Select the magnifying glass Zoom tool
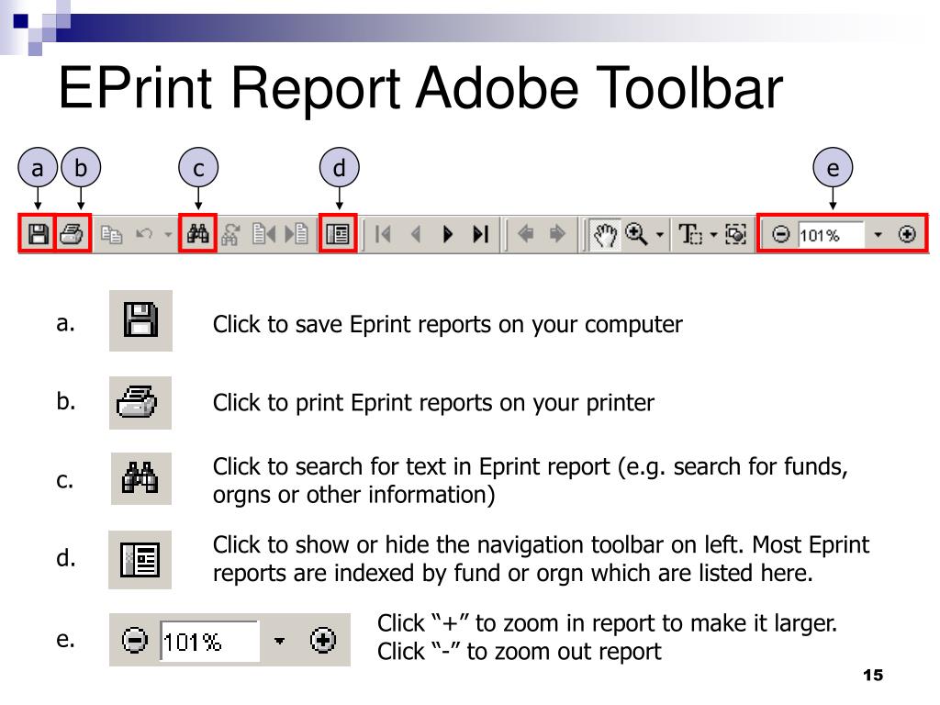 point(636,234)
